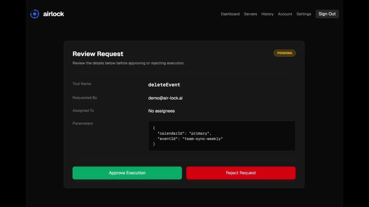Image resolution: width=369 pixels, height=207 pixels.
Task: Click the "Parameters" field label
Action: (x=82, y=123)
